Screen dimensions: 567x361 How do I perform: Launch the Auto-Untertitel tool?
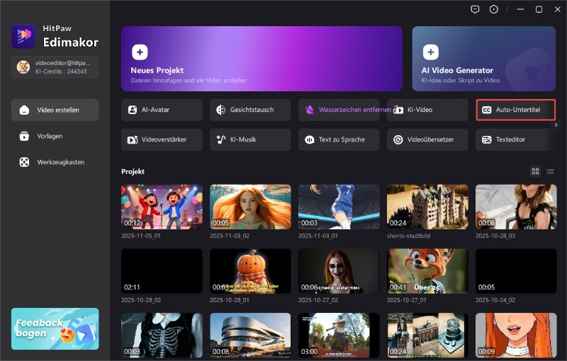516,110
